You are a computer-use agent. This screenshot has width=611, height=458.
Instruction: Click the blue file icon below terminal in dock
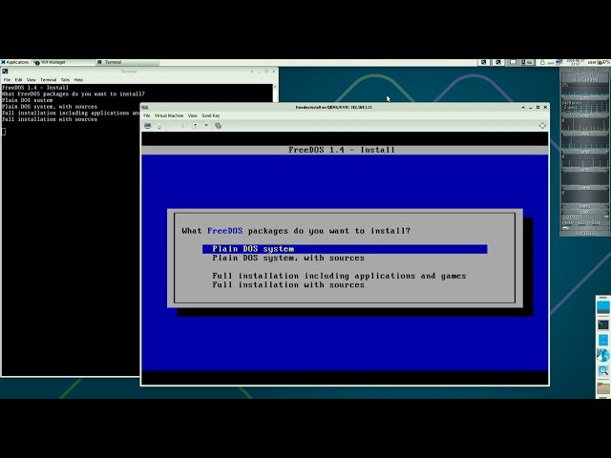coord(602,340)
